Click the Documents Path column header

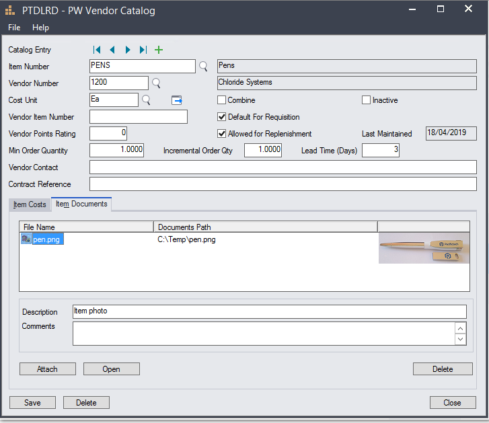pos(266,227)
